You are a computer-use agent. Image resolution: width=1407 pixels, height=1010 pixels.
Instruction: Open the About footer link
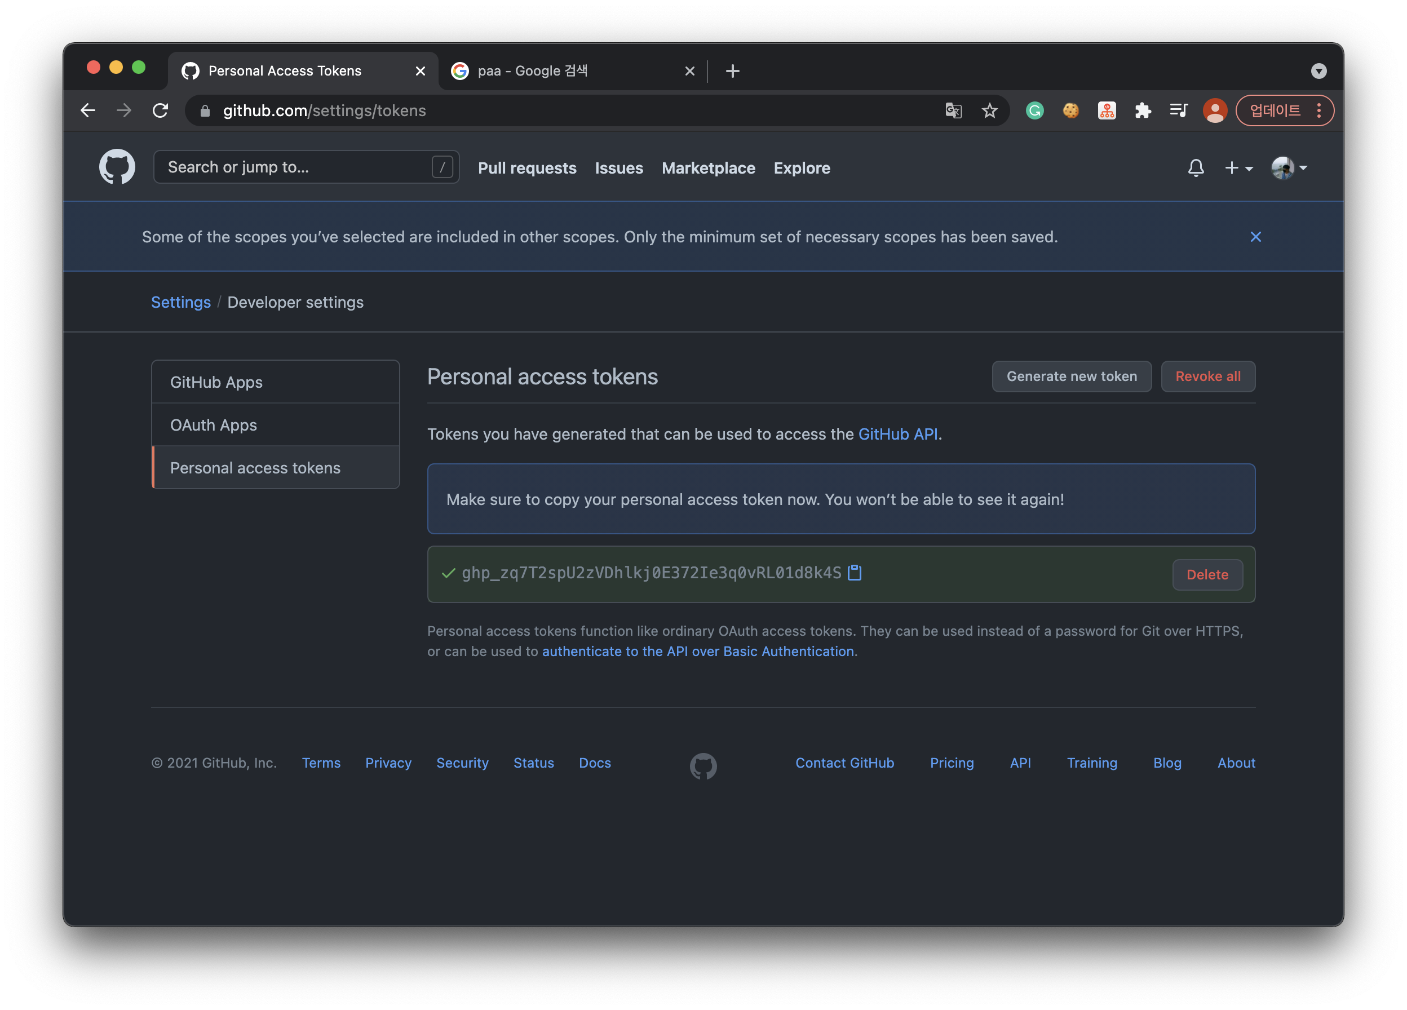point(1236,763)
